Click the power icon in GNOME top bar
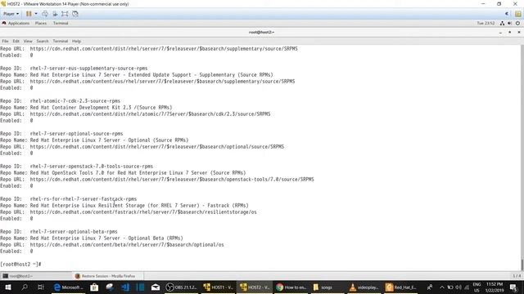The width and height of the screenshot is (524, 294). 517,23
